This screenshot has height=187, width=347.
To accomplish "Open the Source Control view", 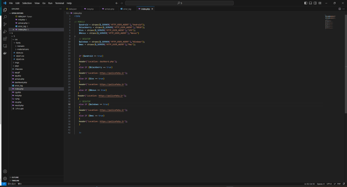I will [x=5, y=24].
